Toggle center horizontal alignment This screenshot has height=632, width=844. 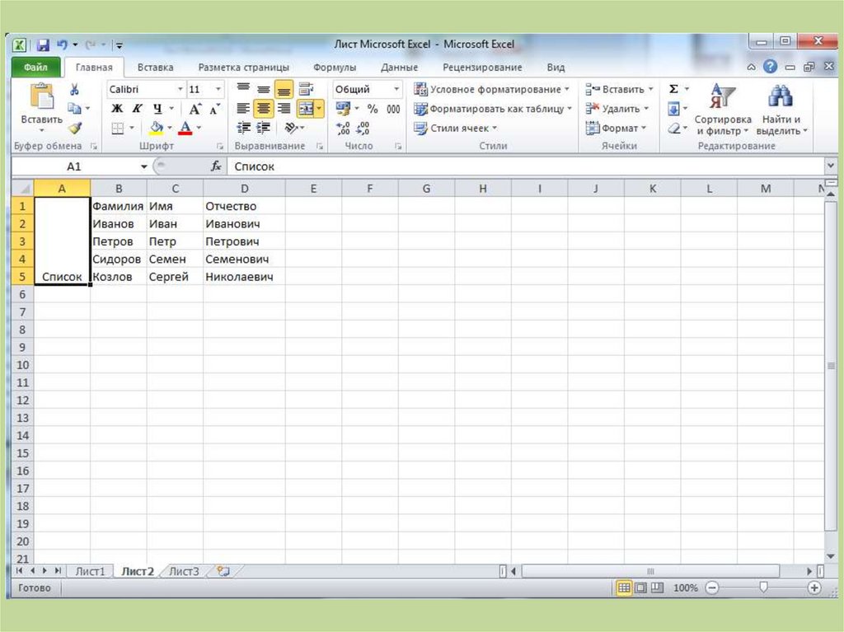click(x=263, y=109)
